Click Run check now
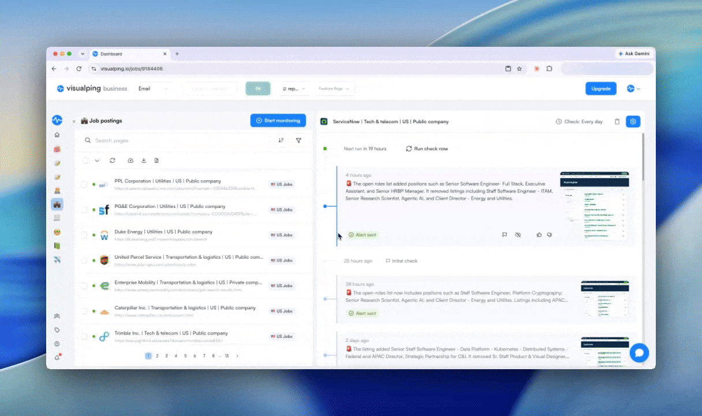The width and height of the screenshot is (702, 416). [427, 148]
